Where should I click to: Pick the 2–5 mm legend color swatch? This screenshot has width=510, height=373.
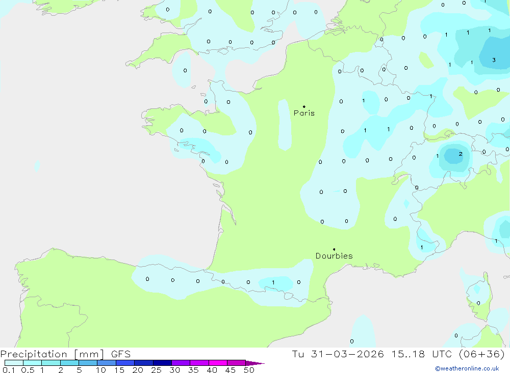point(69,363)
